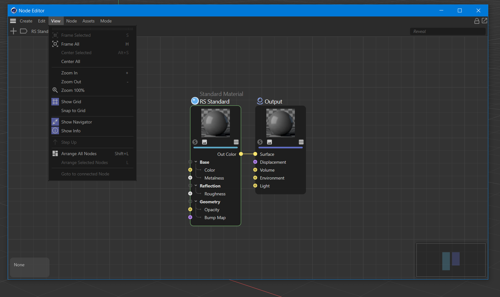Click the torn-off menu grip handle

[x=92, y=29]
